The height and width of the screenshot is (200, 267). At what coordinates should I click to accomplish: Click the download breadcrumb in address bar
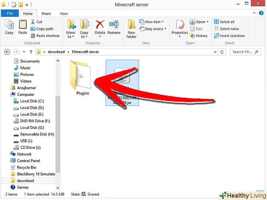56,52
